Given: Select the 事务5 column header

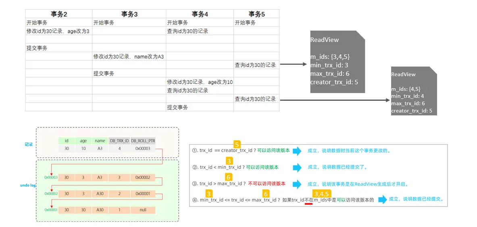Looking at the screenshot, I should click(256, 14).
